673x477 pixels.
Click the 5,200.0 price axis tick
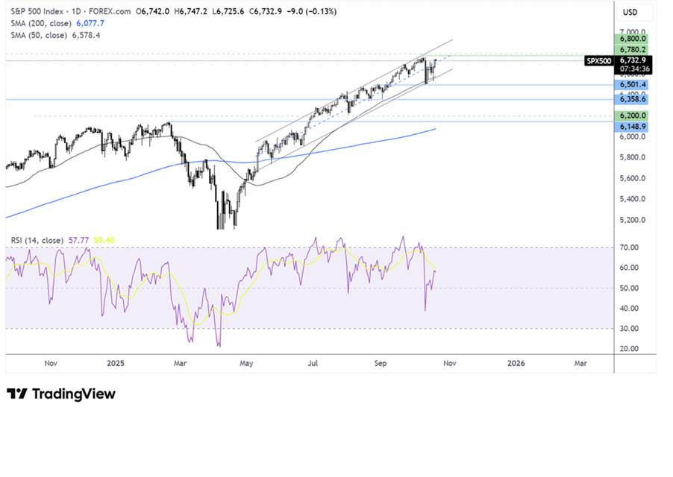(x=632, y=220)
